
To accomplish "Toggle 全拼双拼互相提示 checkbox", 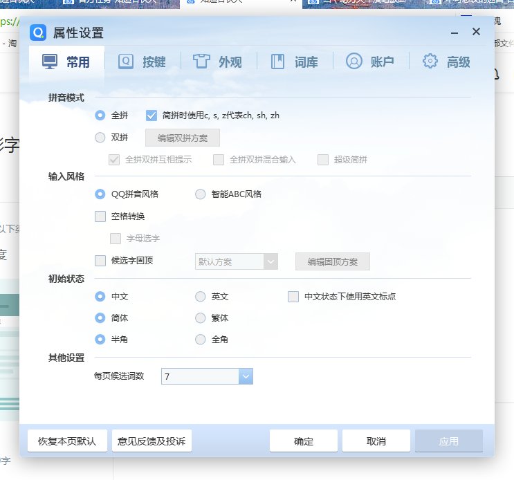I will pos(114,160).
